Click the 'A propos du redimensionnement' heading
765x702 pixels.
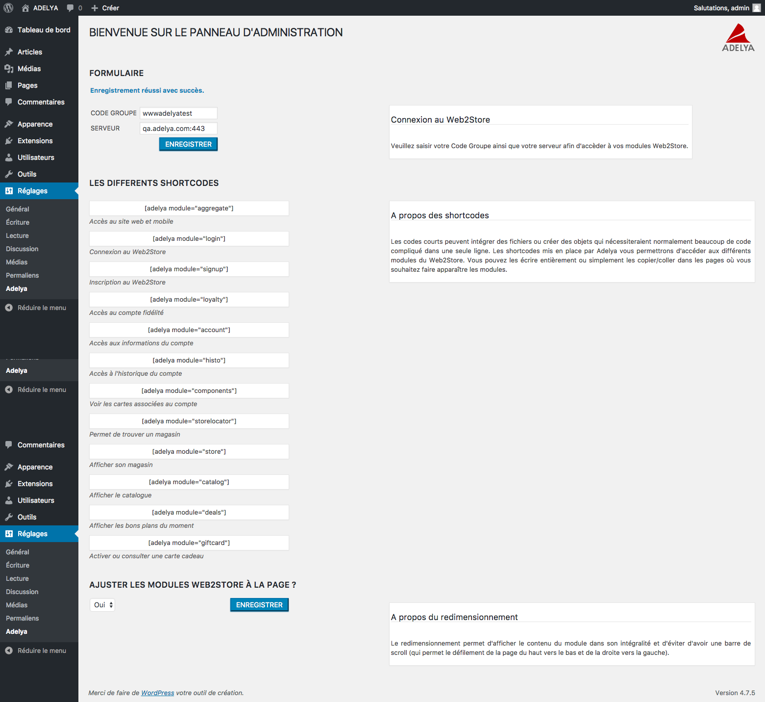(454, 617)
